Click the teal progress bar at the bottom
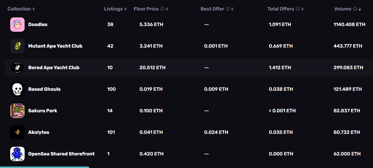The width and height of the screenshot is (373, 168). [x=44, y=167]
